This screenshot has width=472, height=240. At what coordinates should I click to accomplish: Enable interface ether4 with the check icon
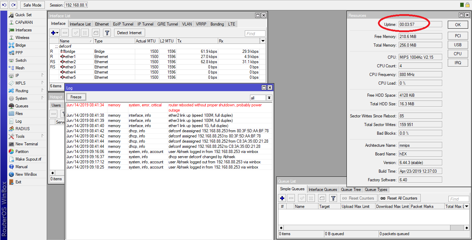click(75, 33)
